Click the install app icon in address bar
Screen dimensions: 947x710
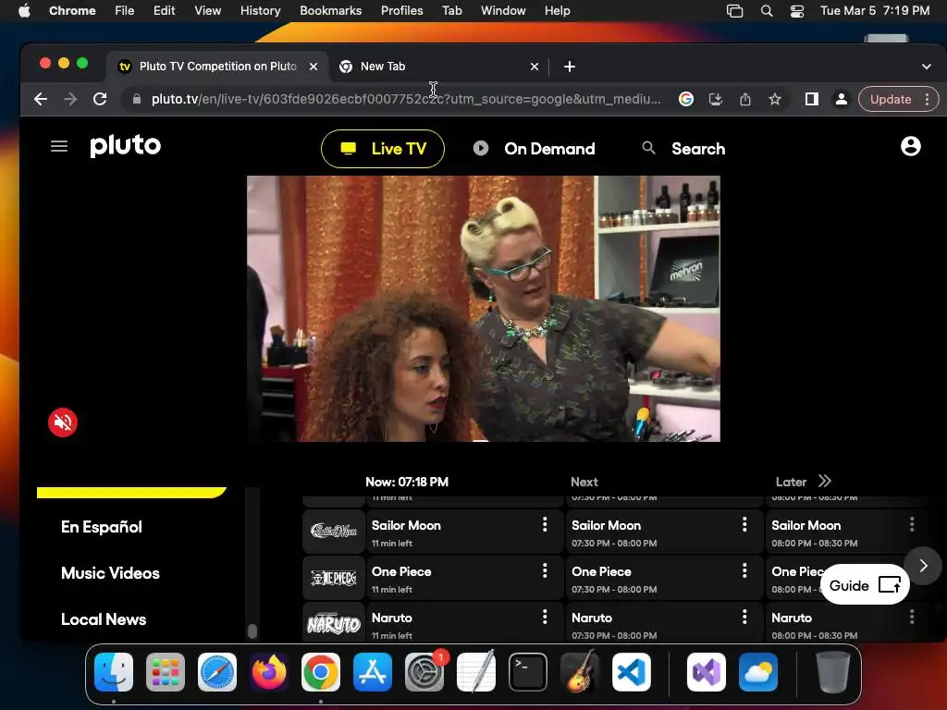[x=716, y=99]
